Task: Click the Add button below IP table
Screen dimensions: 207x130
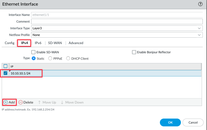Action: [9, 102]
